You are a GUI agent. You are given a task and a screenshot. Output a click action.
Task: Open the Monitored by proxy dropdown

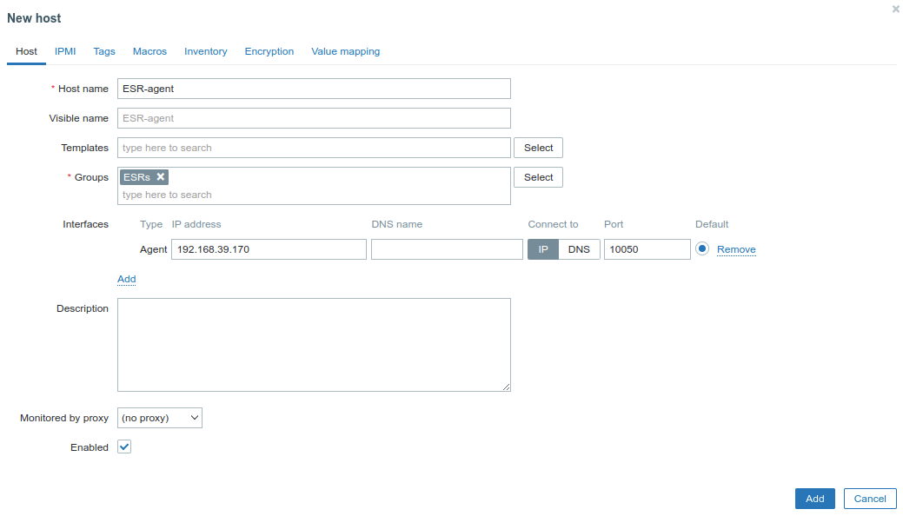coord(159,417)
